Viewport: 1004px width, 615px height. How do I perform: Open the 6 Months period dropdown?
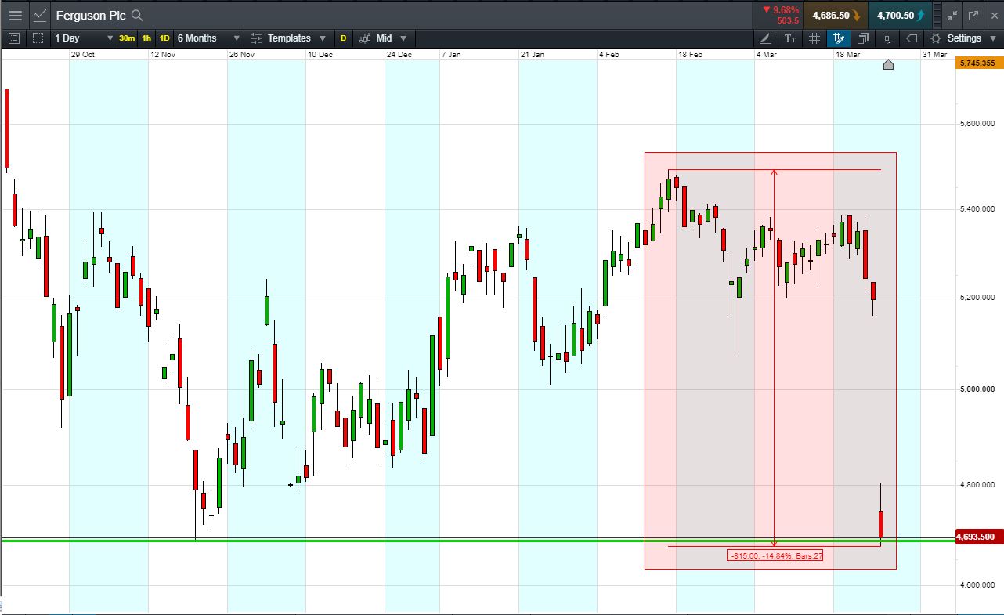pos(208,38)
